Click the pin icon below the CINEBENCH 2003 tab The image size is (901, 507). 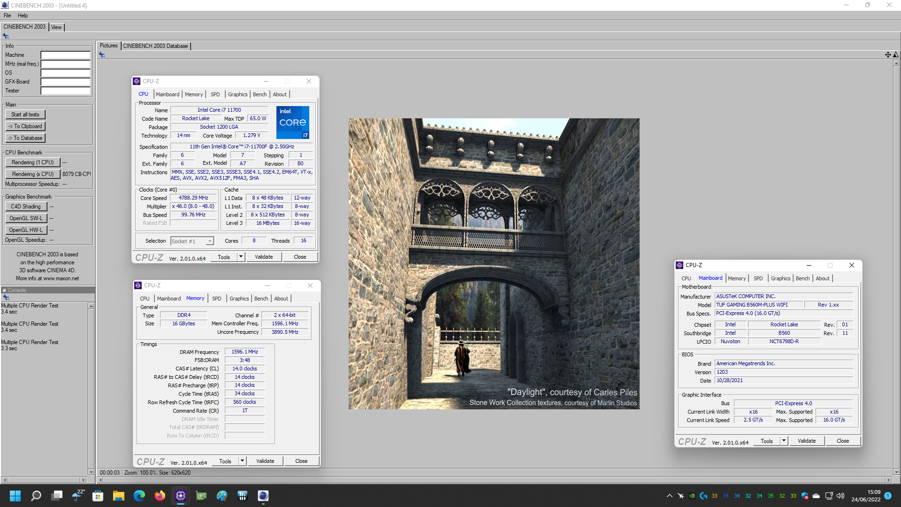(x=6, y=36)
